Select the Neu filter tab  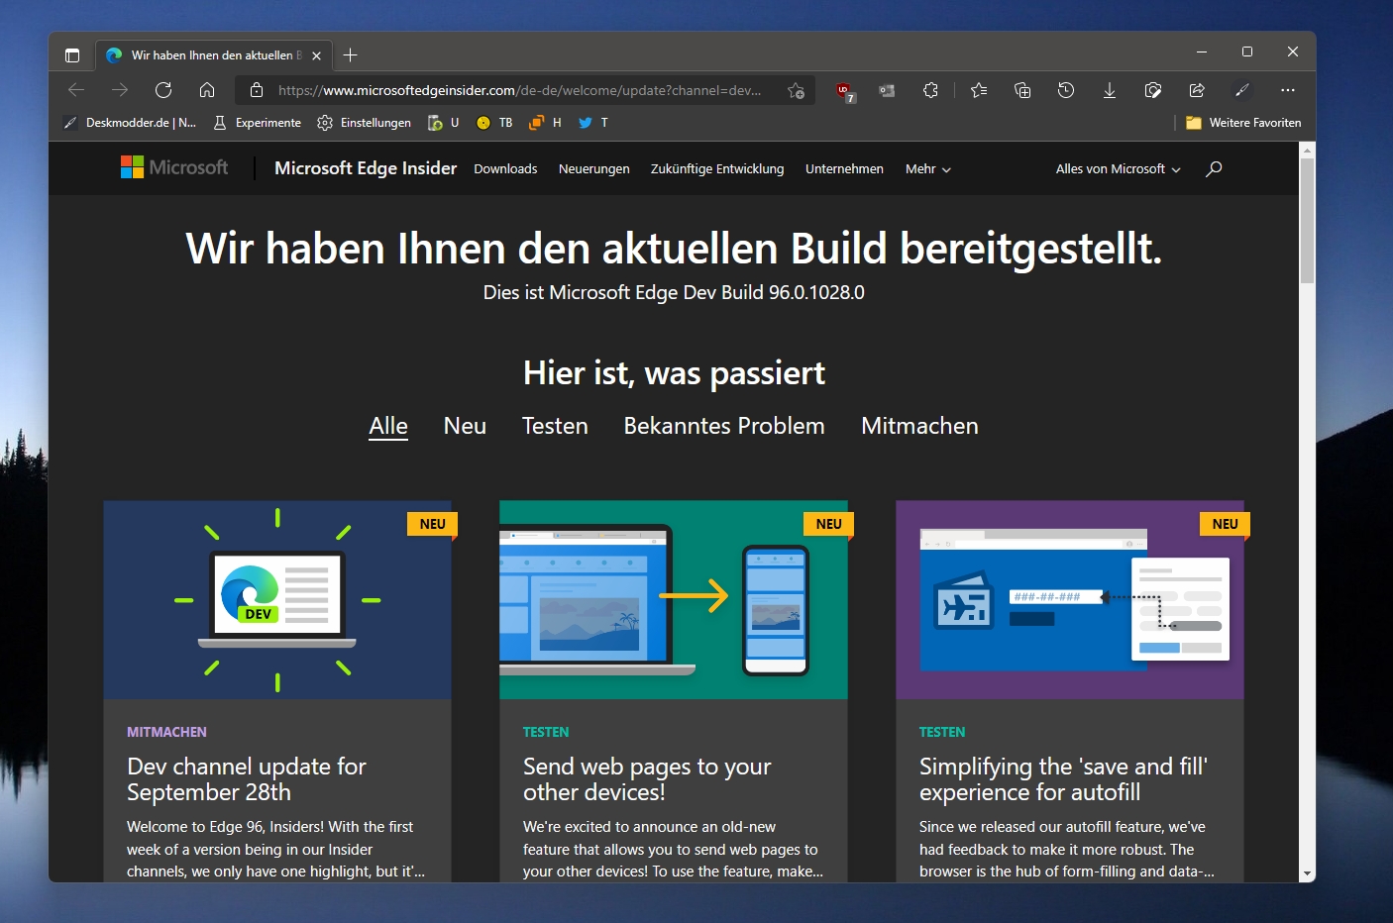point(465,426)
